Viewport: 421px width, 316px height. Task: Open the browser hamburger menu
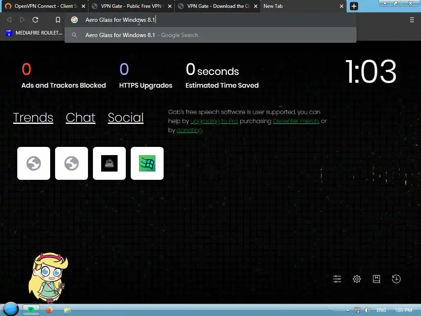point(412,20)
